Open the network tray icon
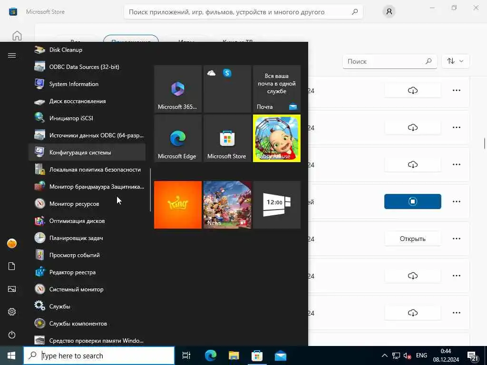487x365 pixels. (396, 355)
